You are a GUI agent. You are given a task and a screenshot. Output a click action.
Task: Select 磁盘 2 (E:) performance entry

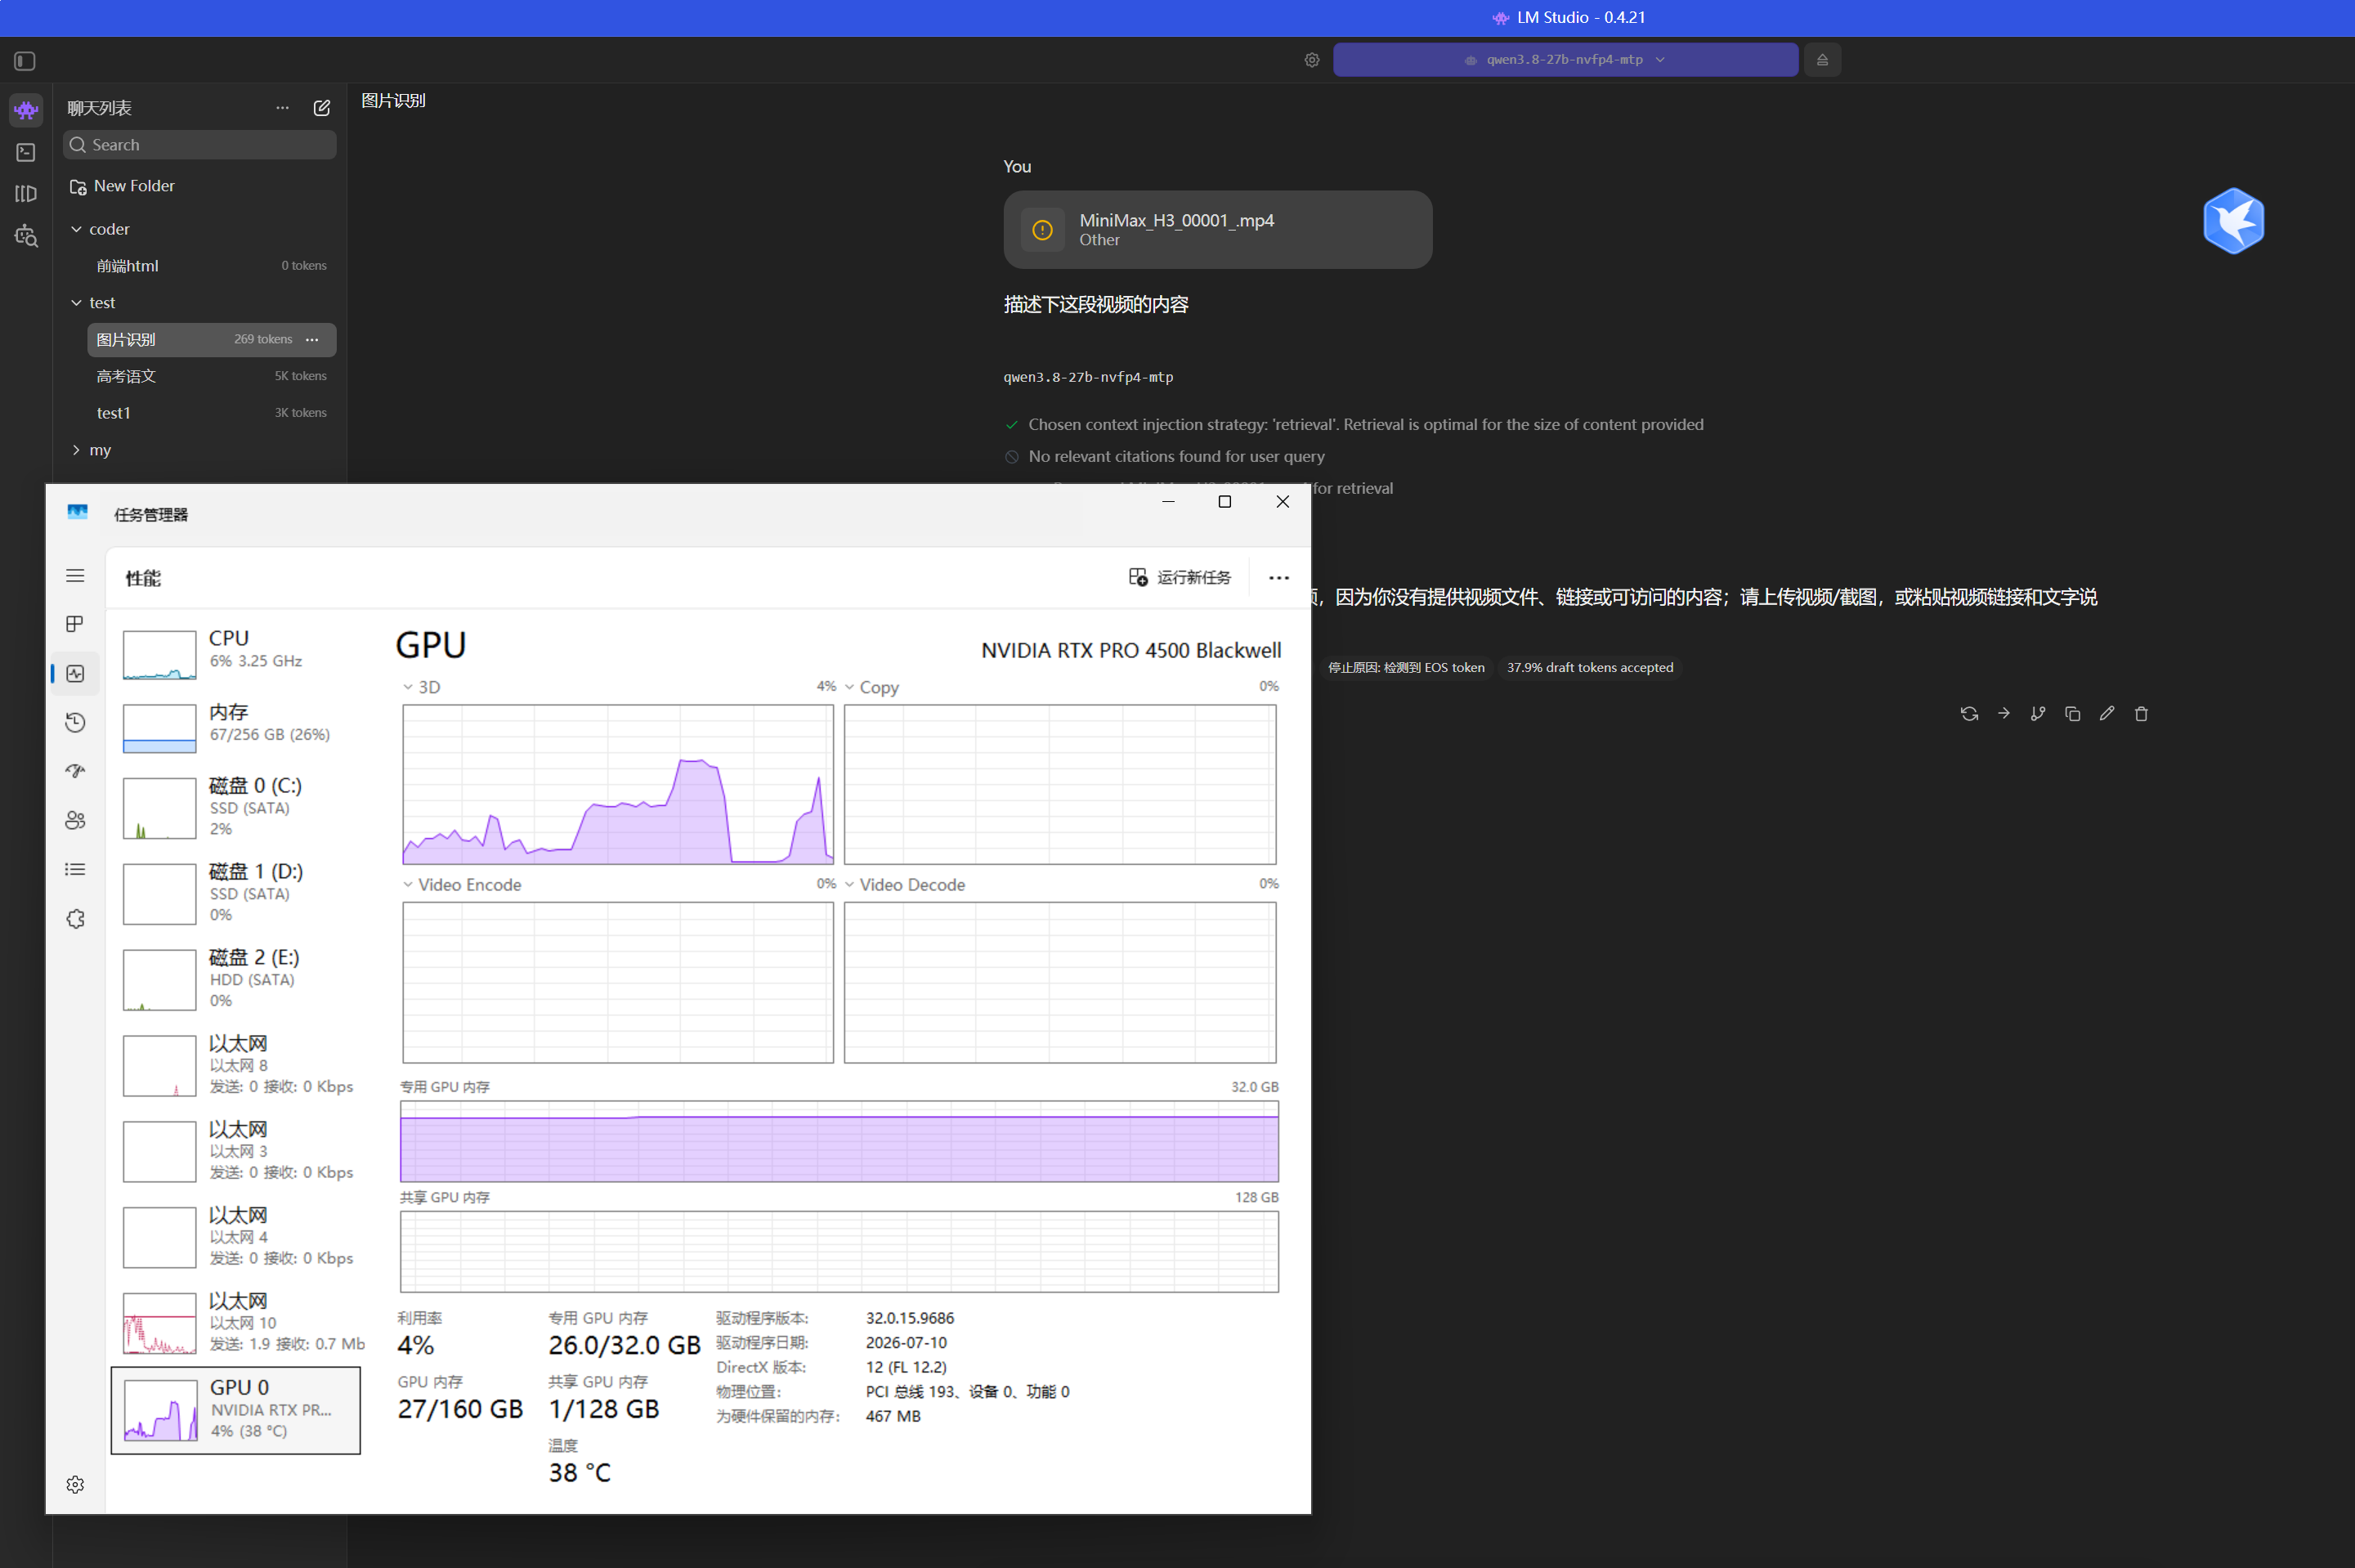coord(236,980)
